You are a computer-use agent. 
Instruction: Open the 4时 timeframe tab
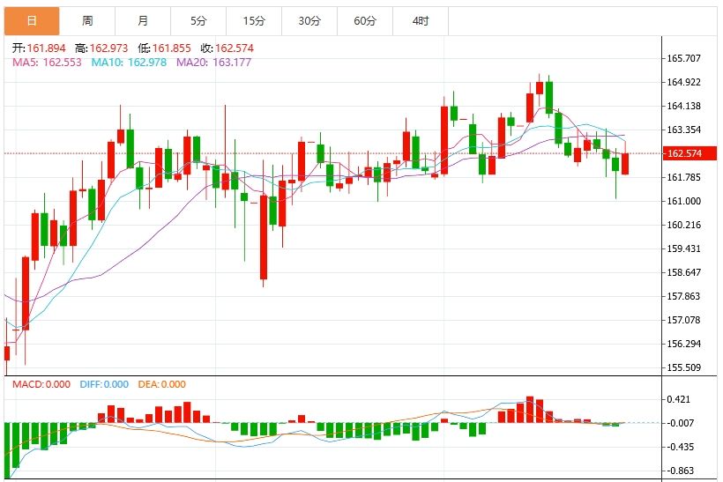(421, 21)
